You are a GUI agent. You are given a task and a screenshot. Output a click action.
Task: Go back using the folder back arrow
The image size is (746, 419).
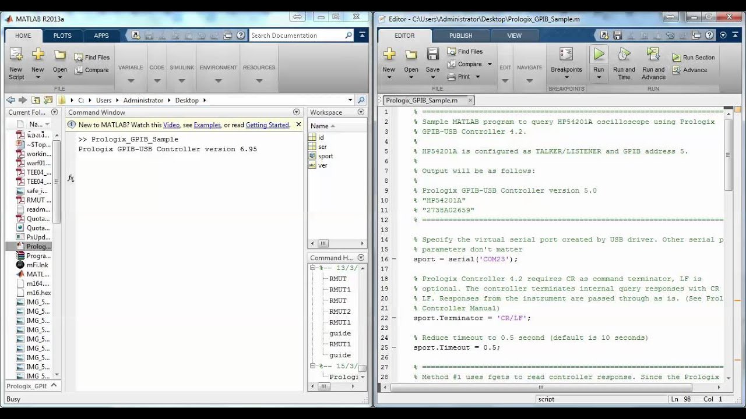[x=11, y=100]
